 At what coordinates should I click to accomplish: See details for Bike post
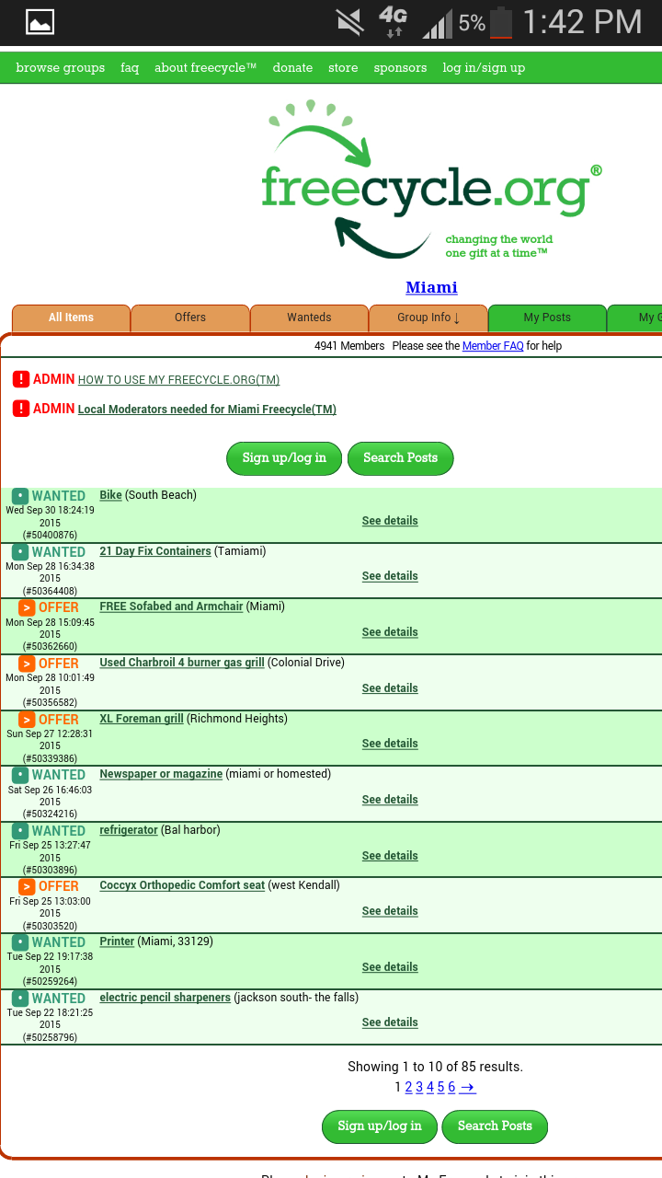(390, 521)
